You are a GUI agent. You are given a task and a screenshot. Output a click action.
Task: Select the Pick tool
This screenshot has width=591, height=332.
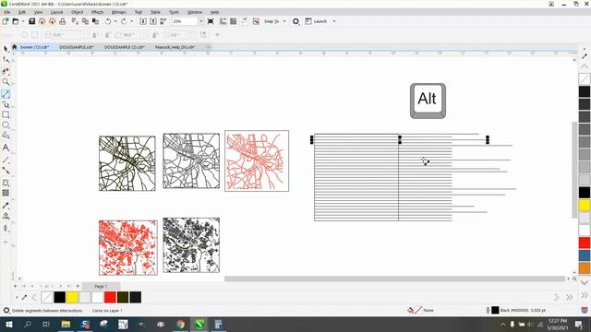click(6, 49)
